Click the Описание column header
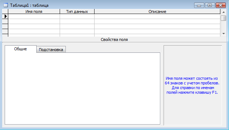 point(157,11)
